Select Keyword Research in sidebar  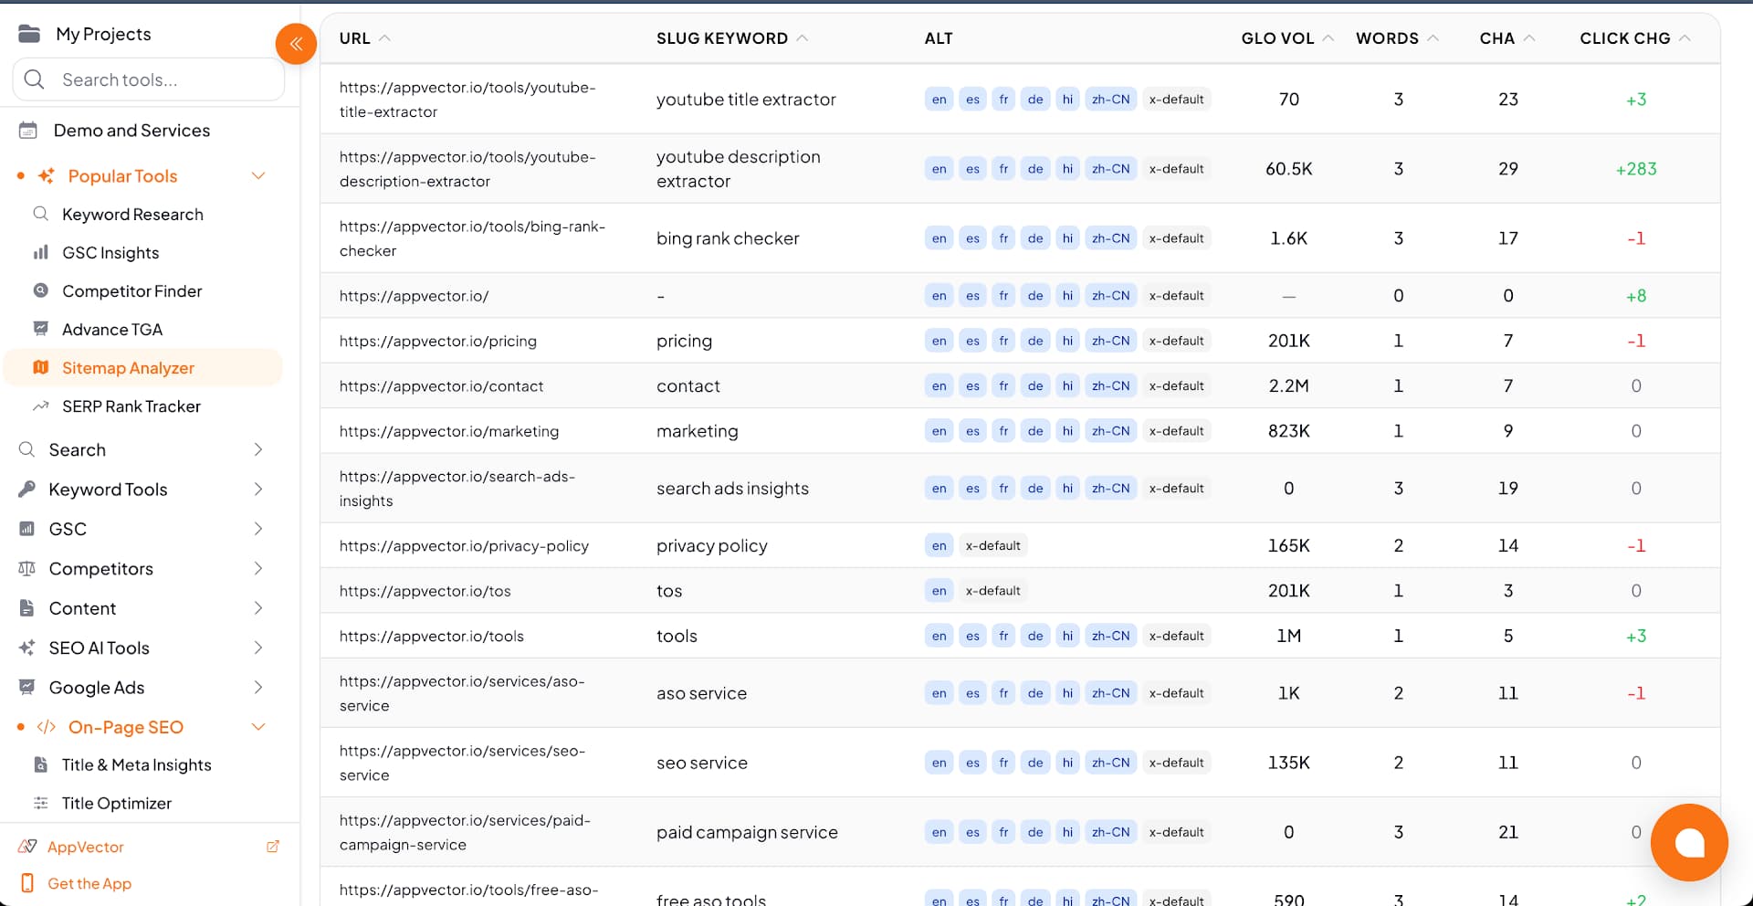pyautogui.click(x=132, y=215)
